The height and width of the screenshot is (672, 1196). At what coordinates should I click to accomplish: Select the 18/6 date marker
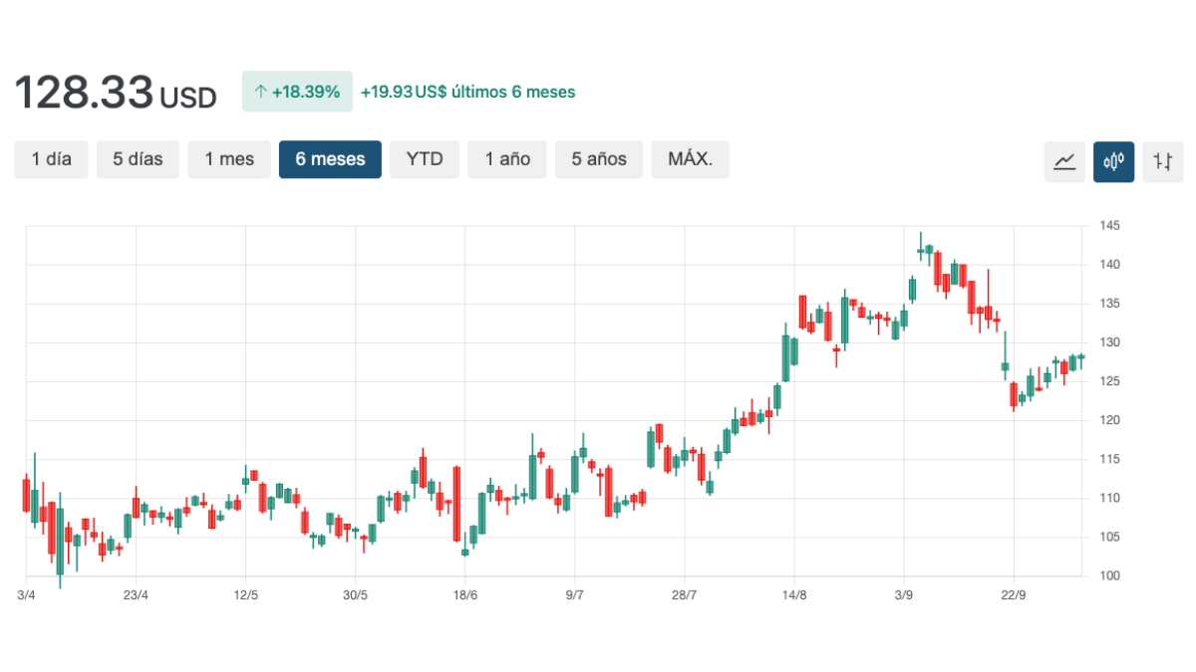pos(464,595)
